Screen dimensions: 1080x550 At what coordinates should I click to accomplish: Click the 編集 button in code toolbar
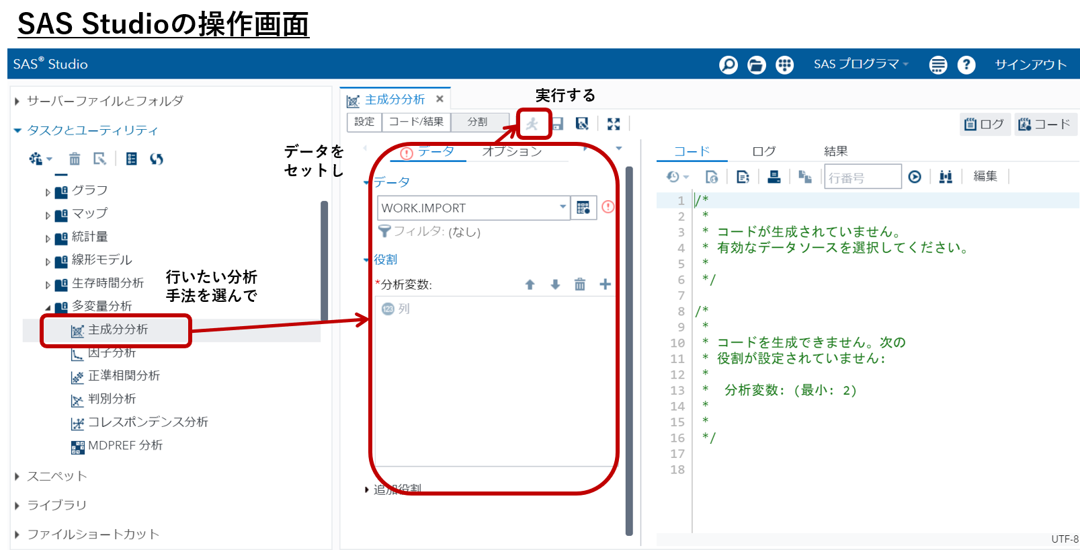pos(985,176)
